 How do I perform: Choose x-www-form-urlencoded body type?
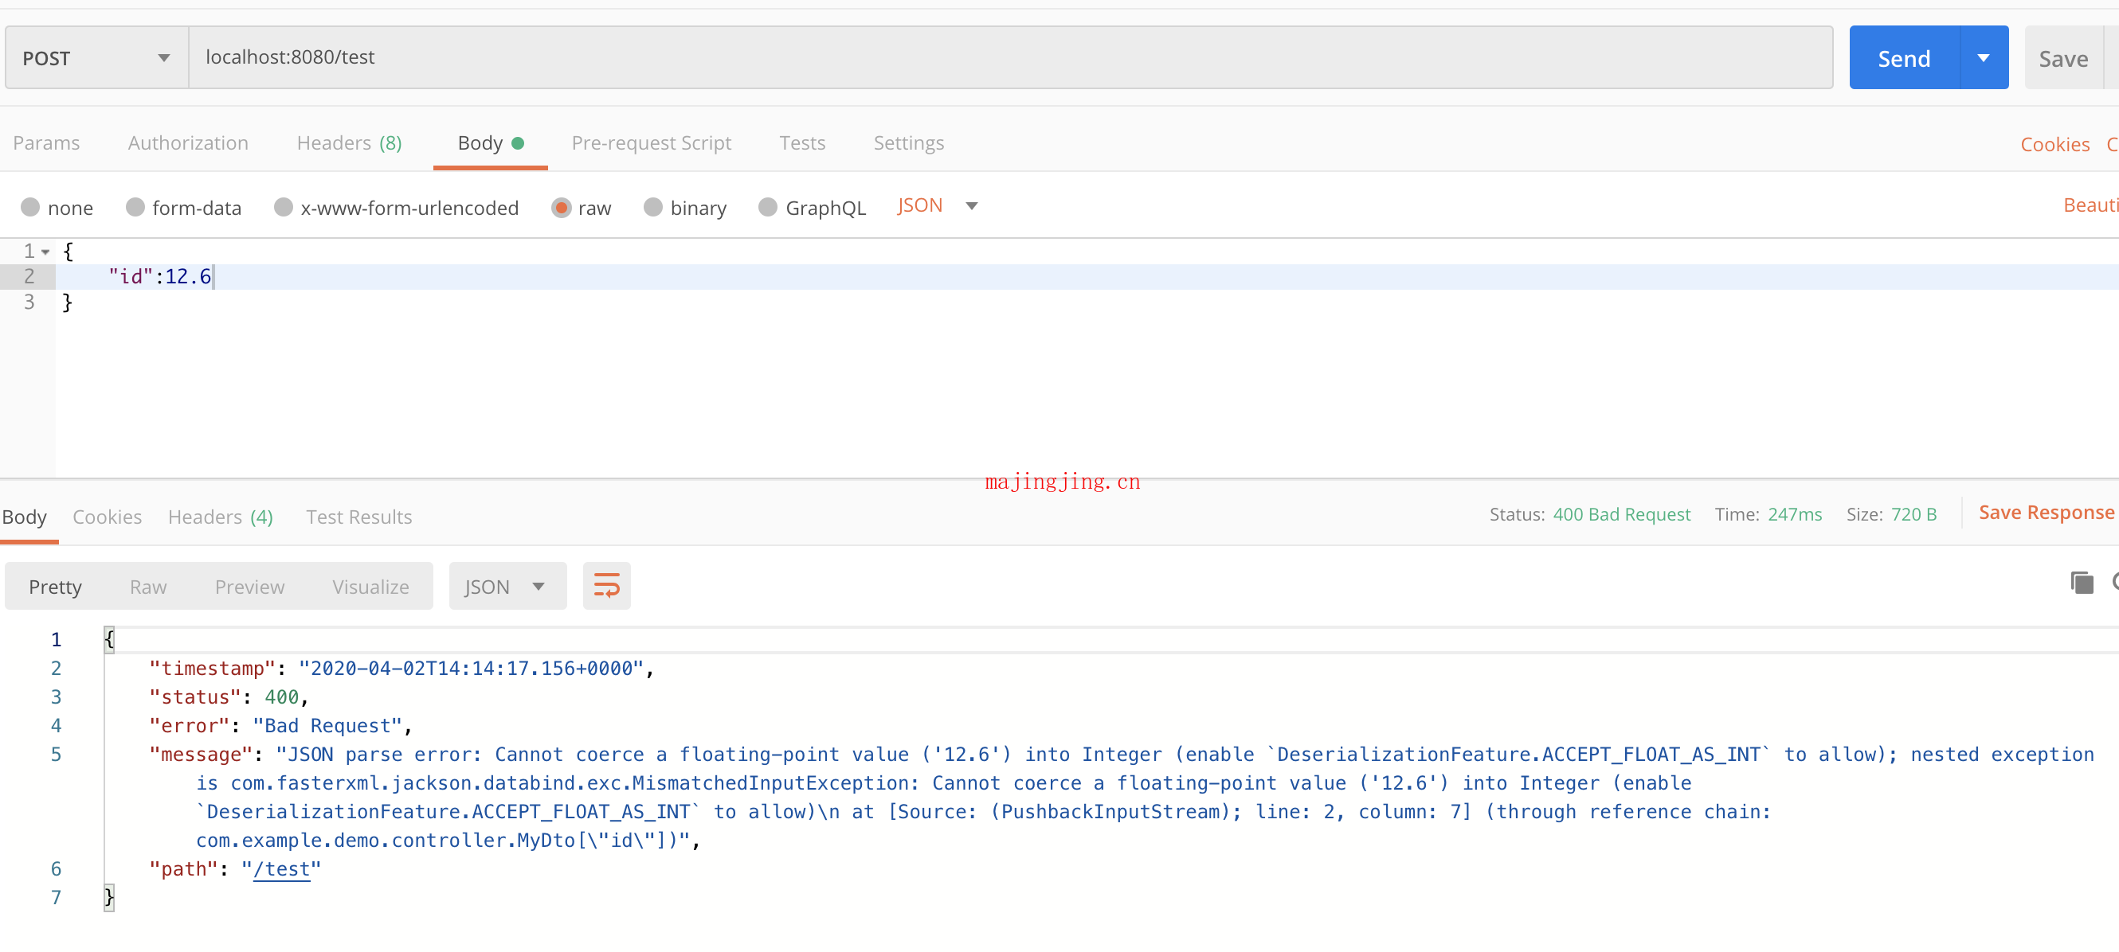coord(283,207)
